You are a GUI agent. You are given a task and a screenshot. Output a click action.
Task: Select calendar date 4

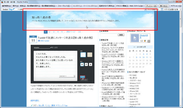click(147, 54)
